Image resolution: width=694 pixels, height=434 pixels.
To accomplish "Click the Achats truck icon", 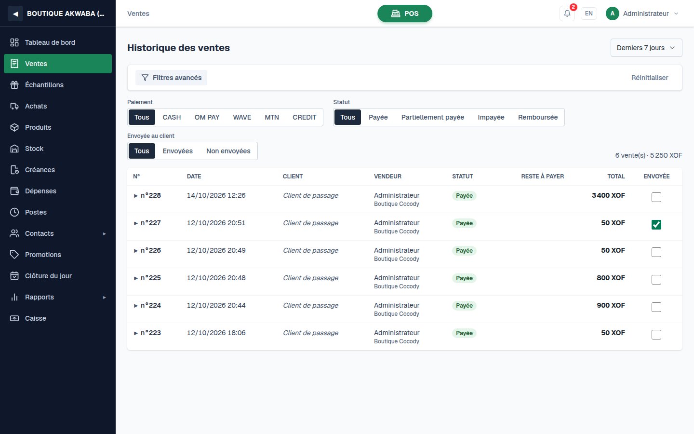I will [14, 106].
